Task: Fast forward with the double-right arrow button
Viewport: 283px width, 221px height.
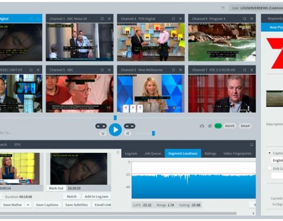Action: [x=132, y=126]
